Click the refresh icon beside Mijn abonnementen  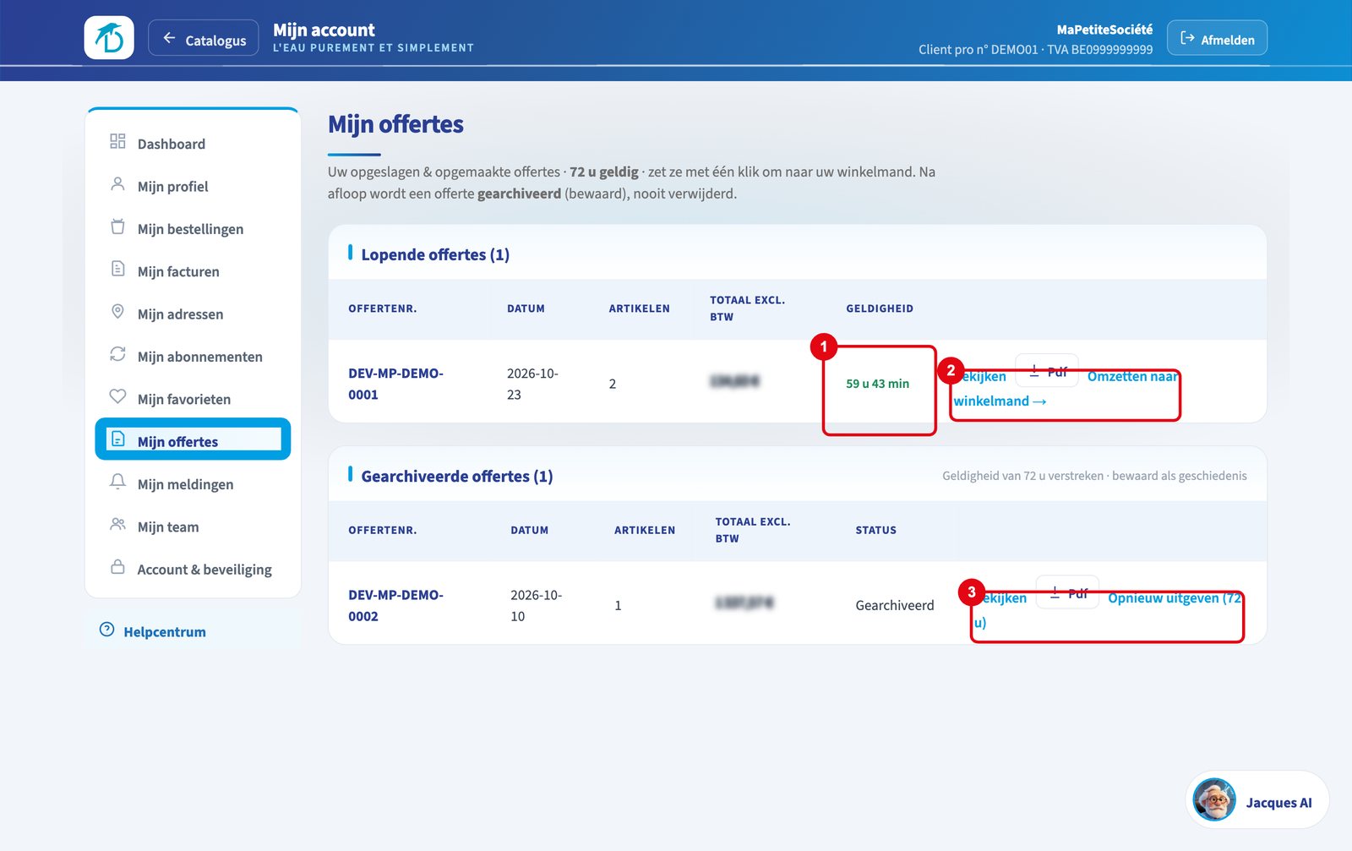[117, 355]
